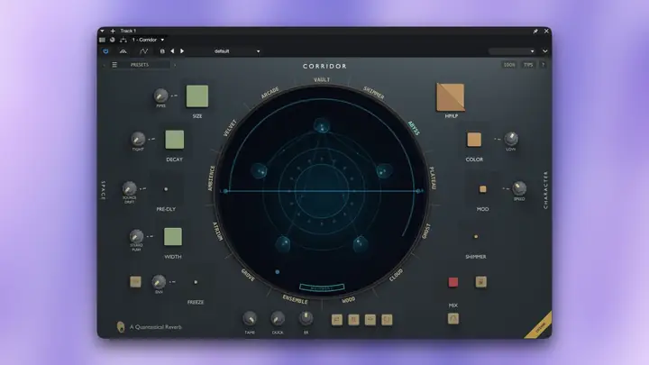Image resolution: width=649 pixels, height=365 pixels.
Task: Click the pin icon in title bar
Action: pyautogui.click(x=535, y=31)
